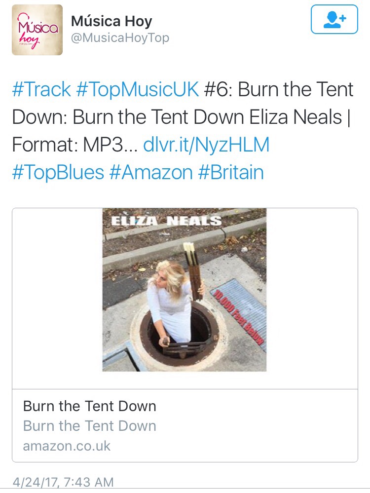This screenshot has width=370, height=493.
Task: Open the dlvr.it/NyzHLM short link
Action: (x=206, y=145)
